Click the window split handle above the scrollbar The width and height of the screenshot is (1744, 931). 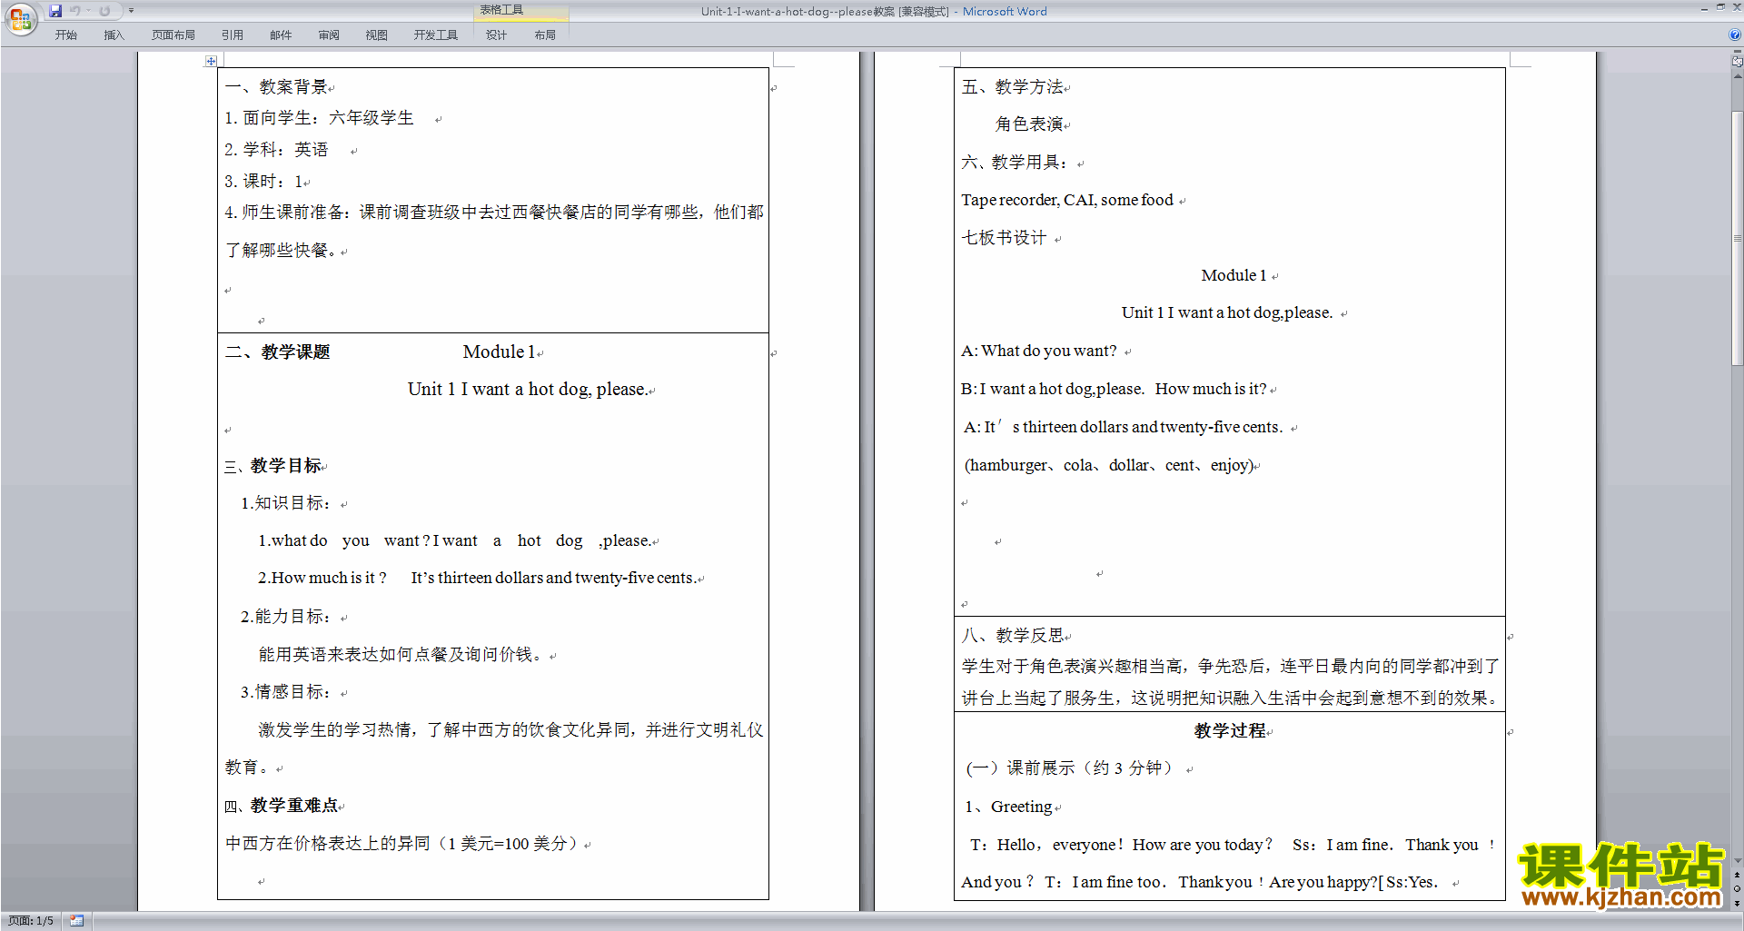(x=1737, y=53)
